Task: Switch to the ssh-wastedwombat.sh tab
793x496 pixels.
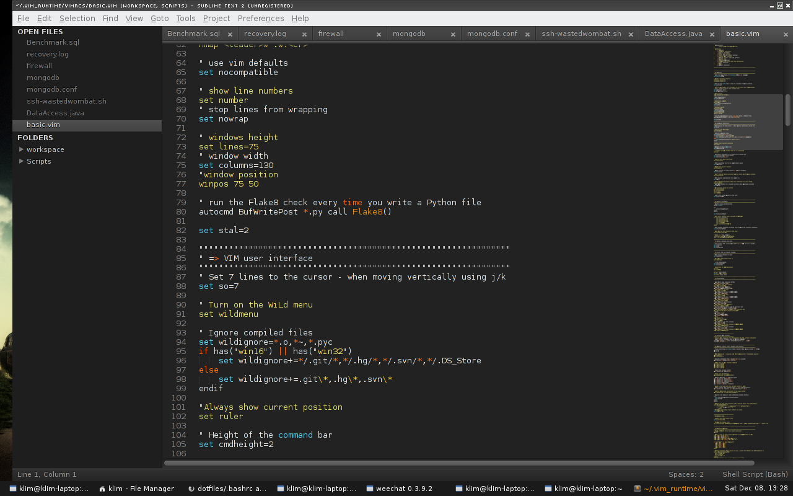Action: pyautogui.click(x=581, y=33)
